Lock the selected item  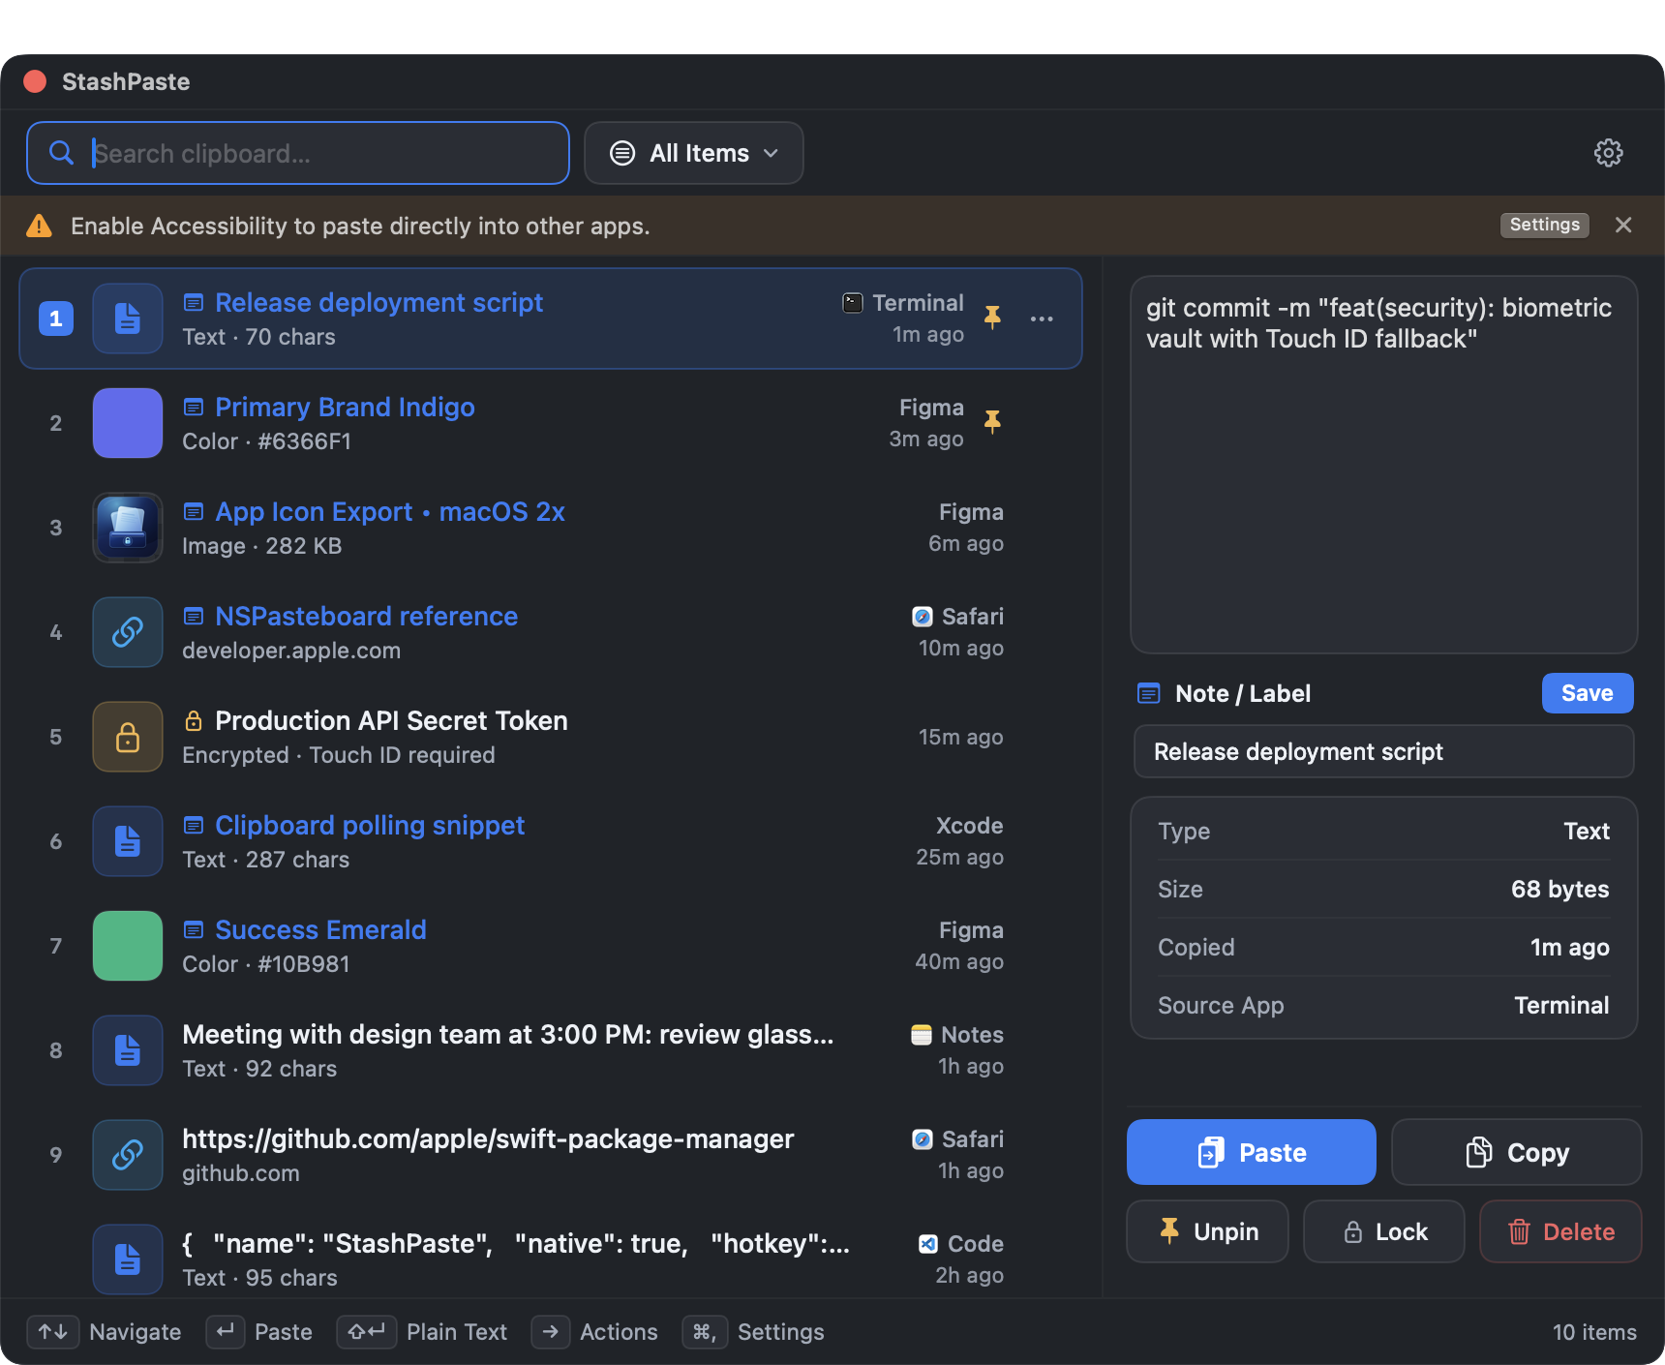(x=1383, y=1231)
